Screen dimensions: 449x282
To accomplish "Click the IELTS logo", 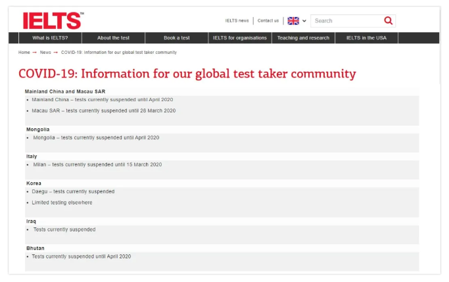I will click(53, 20).
